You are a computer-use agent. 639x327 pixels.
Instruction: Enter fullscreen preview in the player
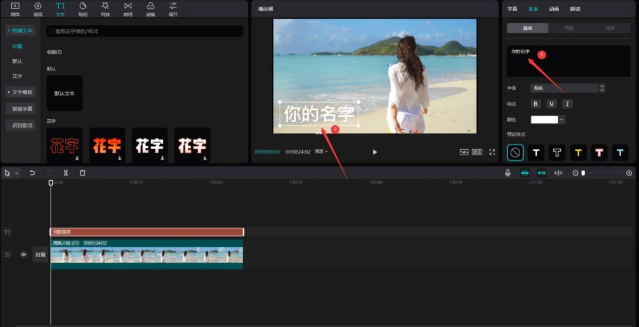(492, 152)
